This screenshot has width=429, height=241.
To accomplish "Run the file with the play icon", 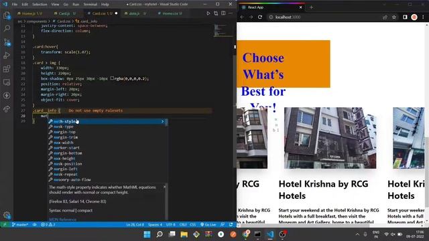I will (x=208, y=13).
